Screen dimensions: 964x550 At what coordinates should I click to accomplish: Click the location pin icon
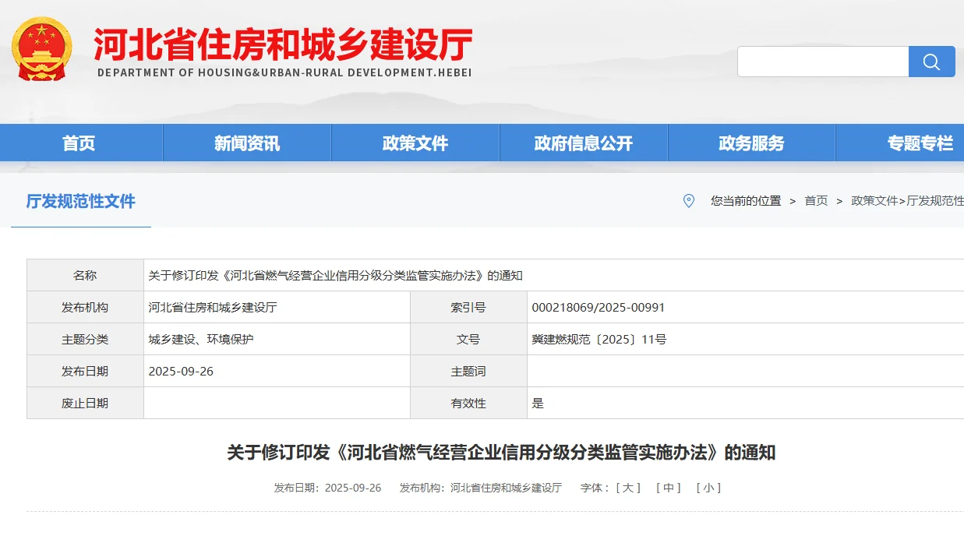point(688,201)
